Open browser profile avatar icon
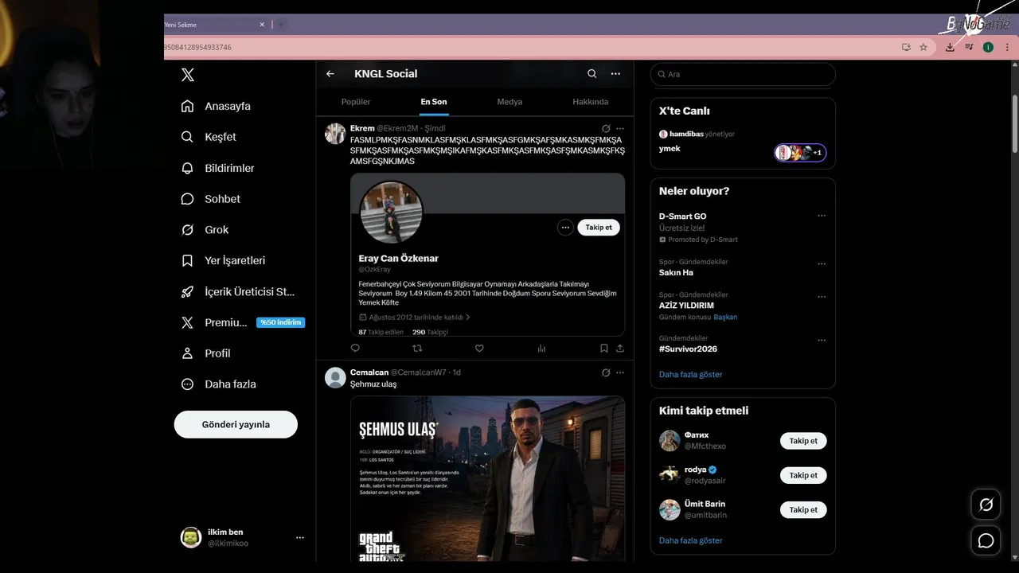 [988, 47]
